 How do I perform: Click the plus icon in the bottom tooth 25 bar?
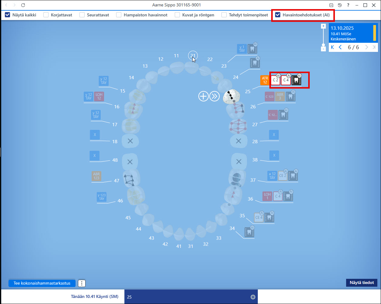[253, 297]
